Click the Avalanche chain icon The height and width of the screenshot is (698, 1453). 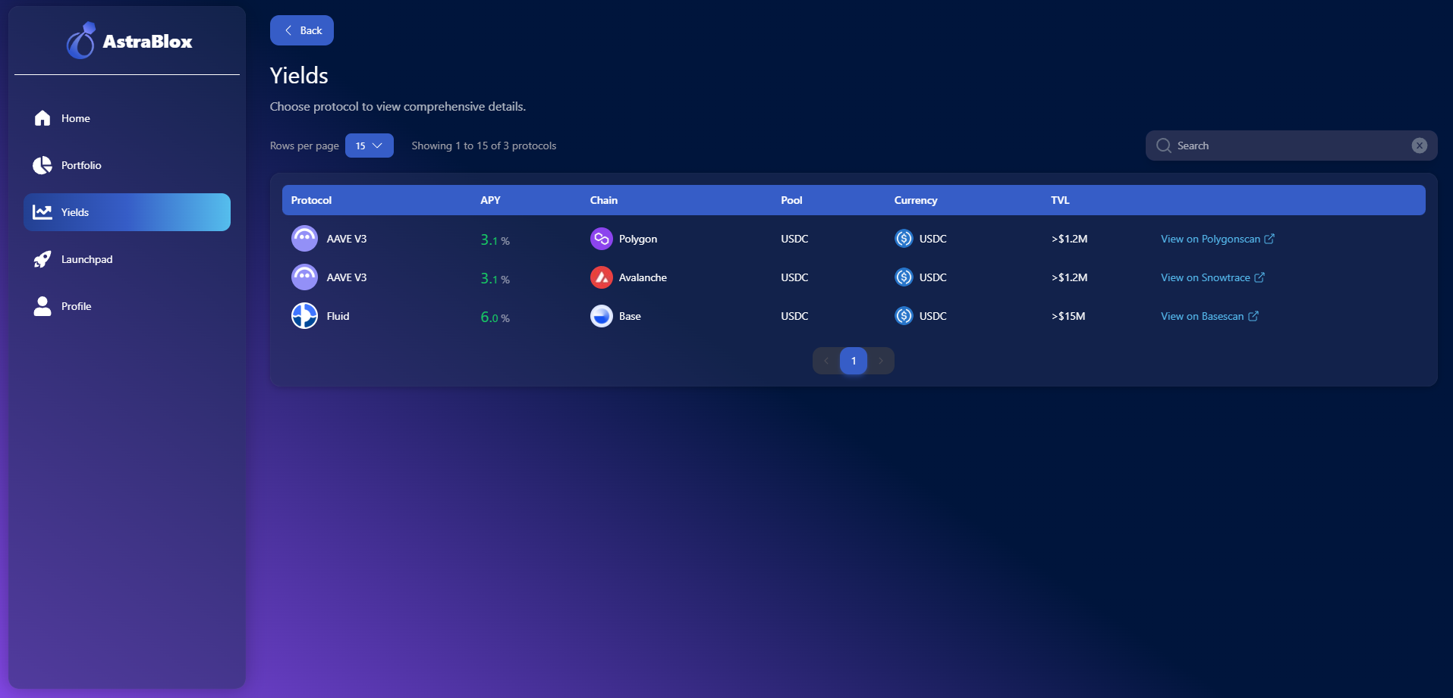click(602, 277)
